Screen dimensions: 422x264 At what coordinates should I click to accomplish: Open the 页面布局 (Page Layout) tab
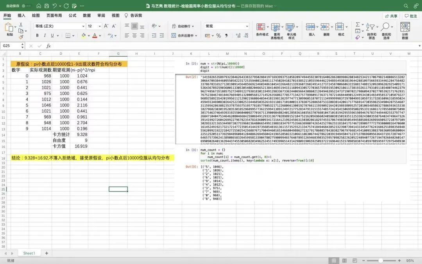click(x=54, y=15)
